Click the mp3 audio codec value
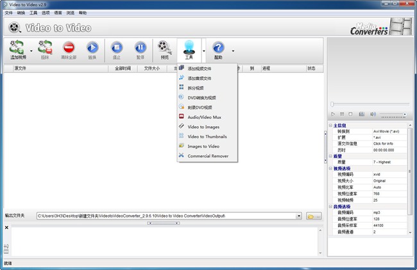 377,212
